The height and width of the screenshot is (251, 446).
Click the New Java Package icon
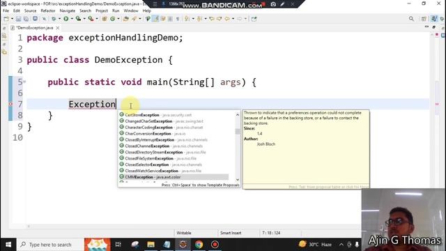105,19
